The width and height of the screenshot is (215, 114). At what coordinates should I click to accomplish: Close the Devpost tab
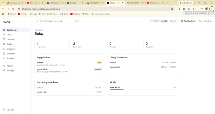tap(83, 3)
